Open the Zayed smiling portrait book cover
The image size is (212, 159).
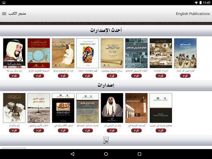pos(14,53)
